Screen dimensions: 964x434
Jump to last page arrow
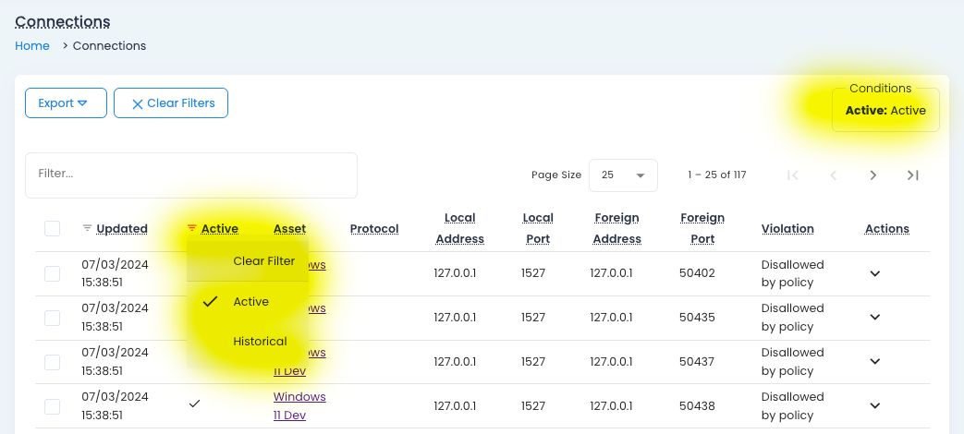pyautogui.click(x=913, y=175)
